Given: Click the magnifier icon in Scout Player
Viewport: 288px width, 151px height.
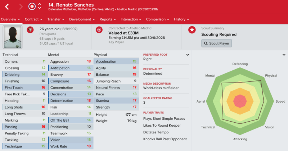Looking at the screenshot, I should point(206,43).
